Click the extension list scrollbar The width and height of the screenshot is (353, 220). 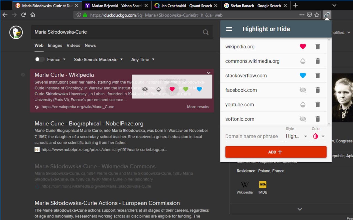click(329, 82)
